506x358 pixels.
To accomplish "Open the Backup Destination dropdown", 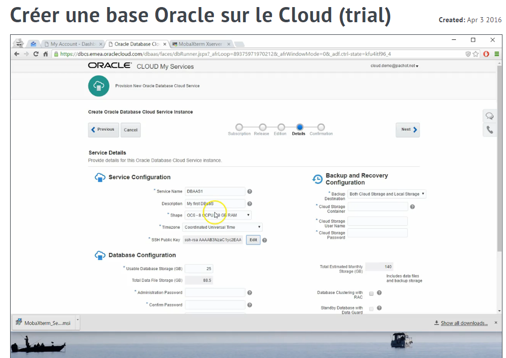I will (x=424, y=194).
